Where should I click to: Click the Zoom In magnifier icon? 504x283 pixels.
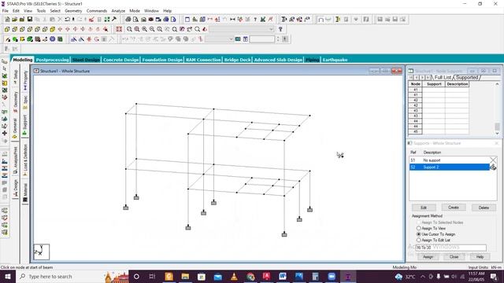[x=144, y=29]
